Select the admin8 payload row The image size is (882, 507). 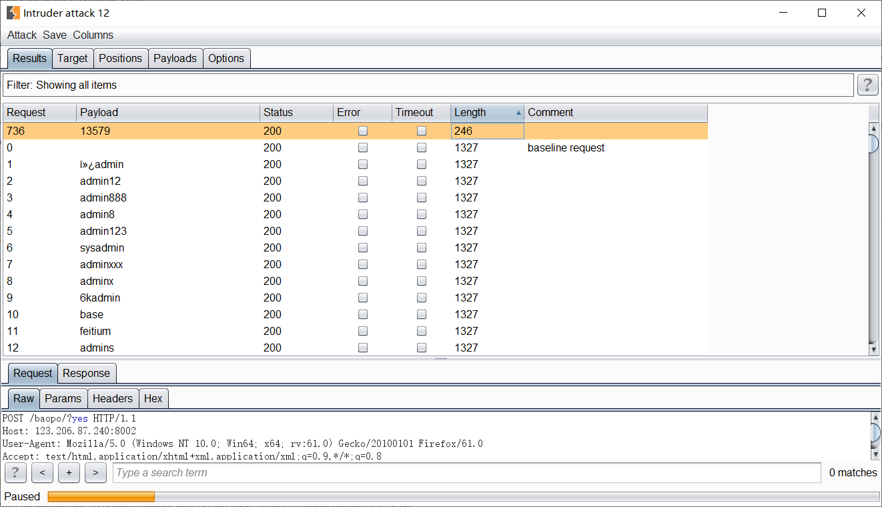356,214
